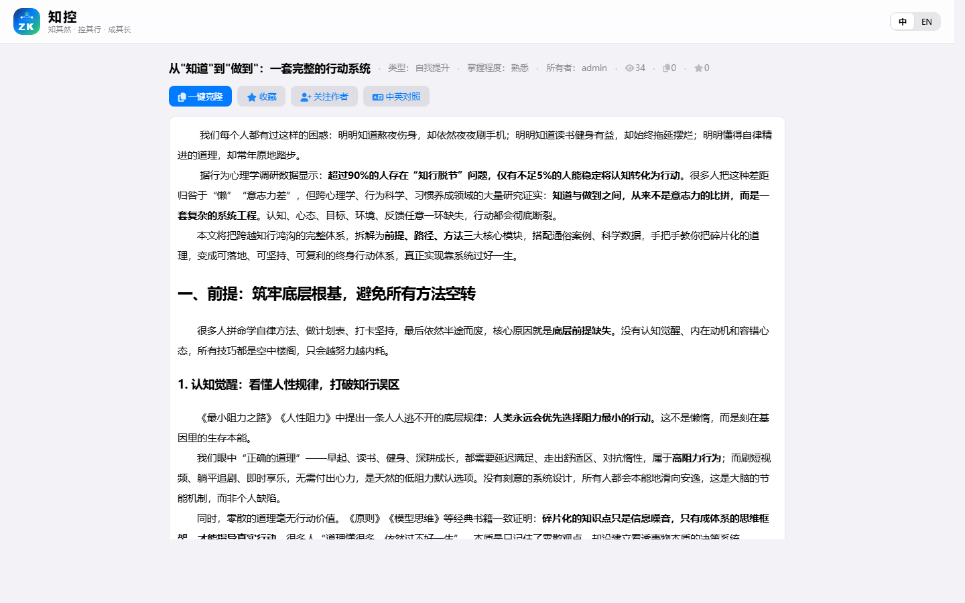Click bold text 超过90%的人存在“知行脱节”问题
The width and height of the screenshot is (965, 603).
click(408, 176)
